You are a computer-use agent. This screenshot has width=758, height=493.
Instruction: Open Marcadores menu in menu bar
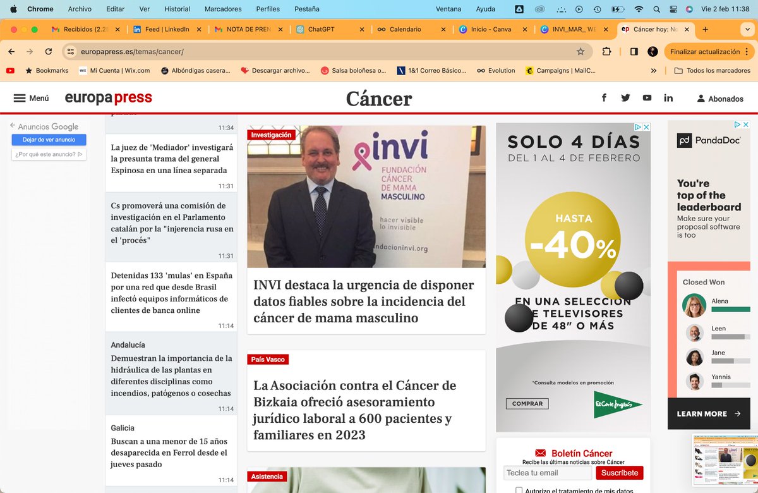coord(223,9)
